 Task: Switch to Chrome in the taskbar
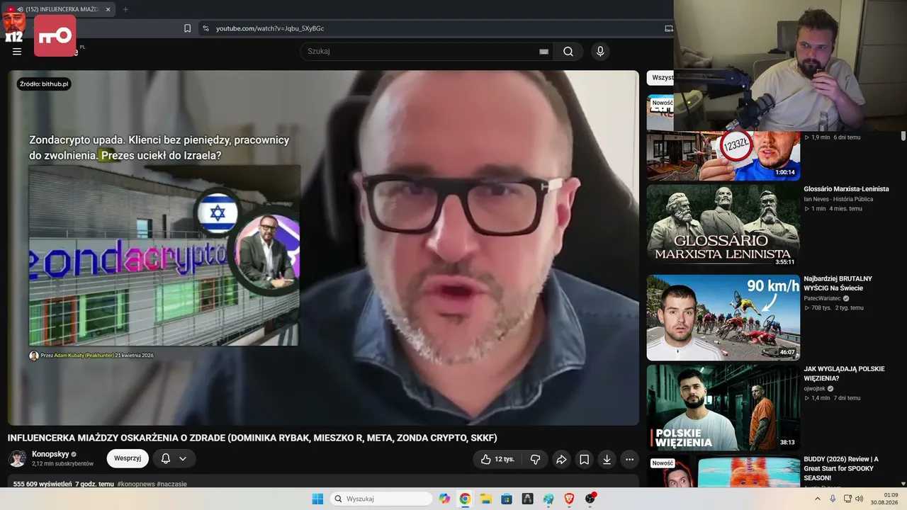pyautogui.click(x=465, y=499)
